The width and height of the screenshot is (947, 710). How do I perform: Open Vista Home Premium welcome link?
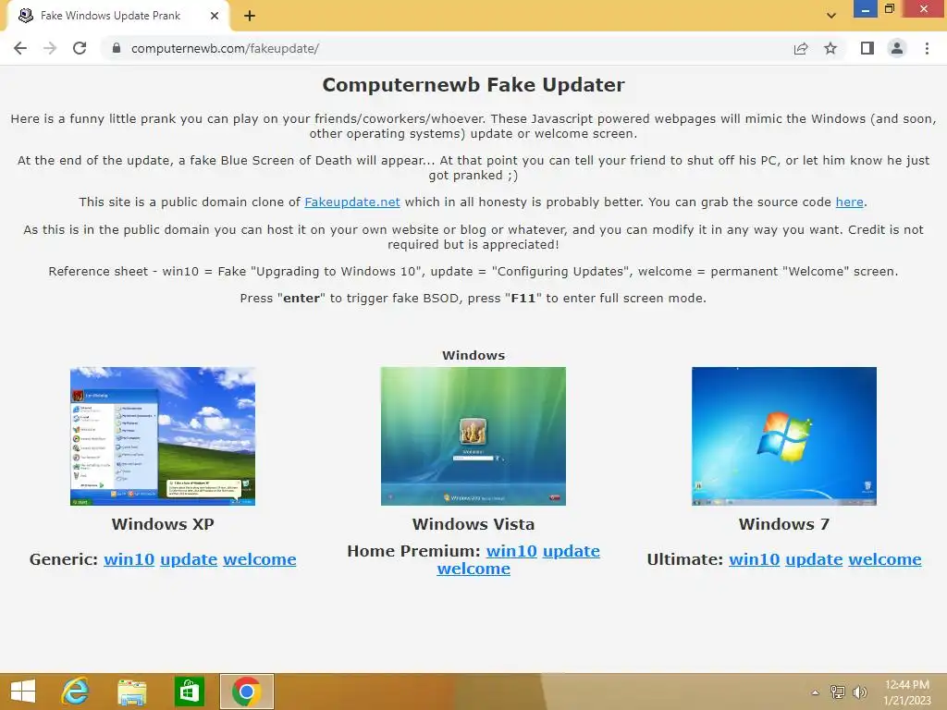pos(473,569)
